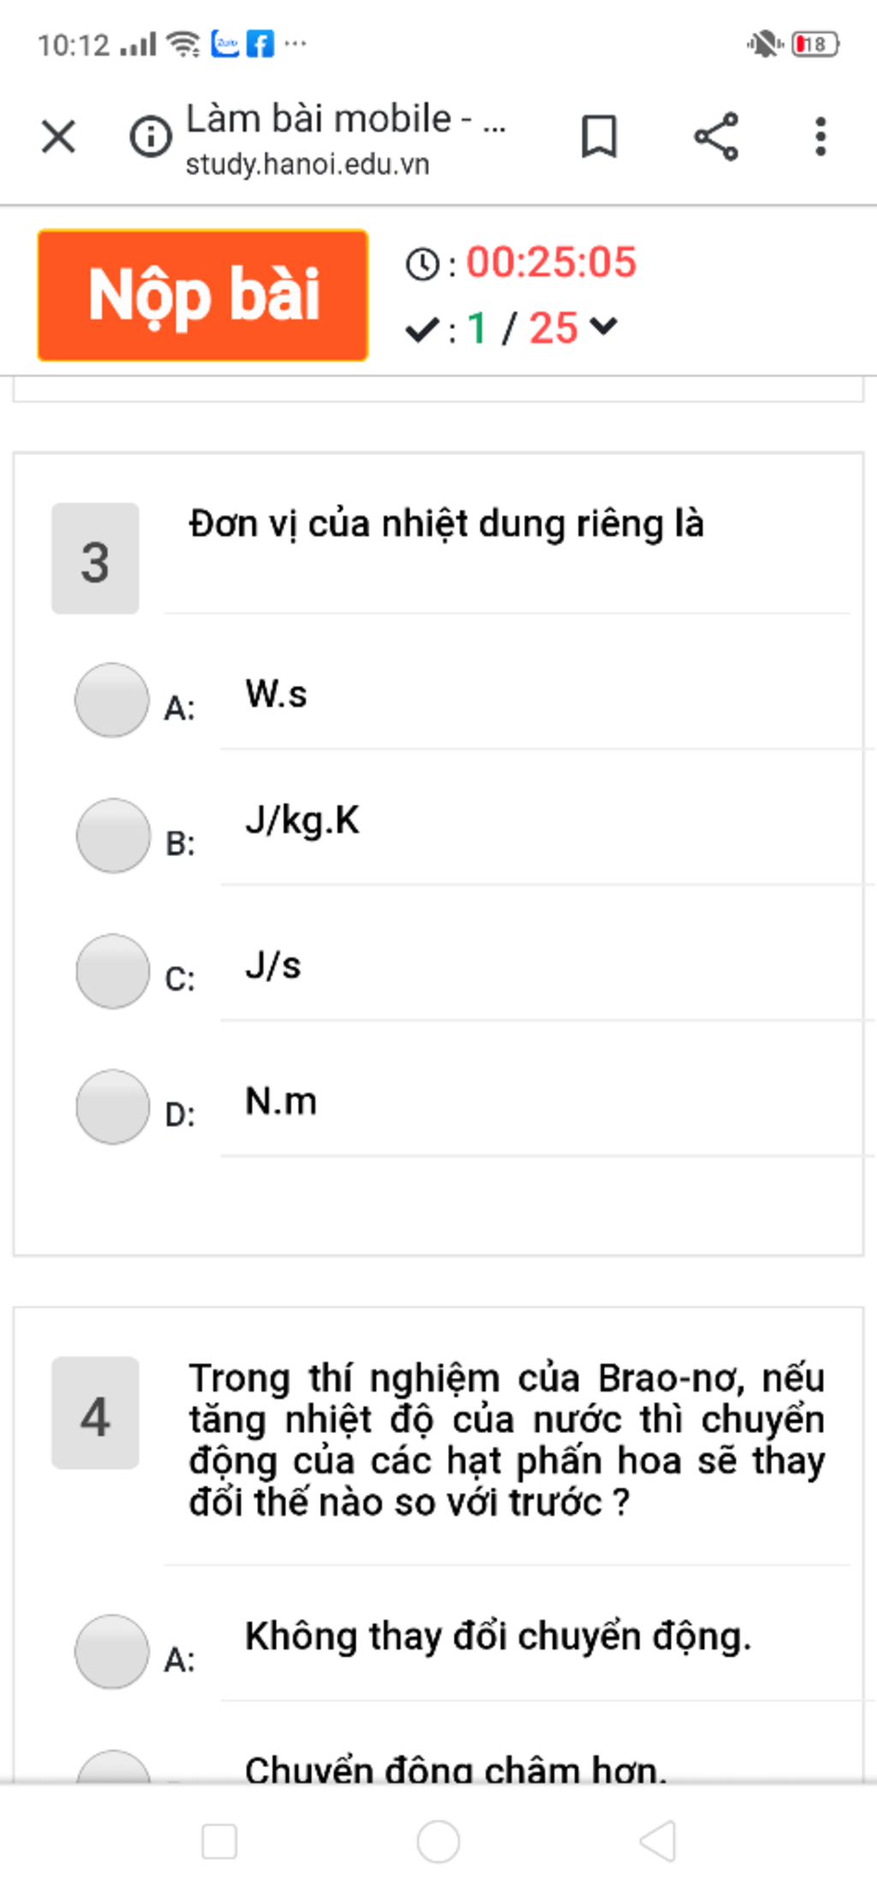Open site info icon beside URL
Viewport: 877px width, 1900px height.
click(151, 136)
